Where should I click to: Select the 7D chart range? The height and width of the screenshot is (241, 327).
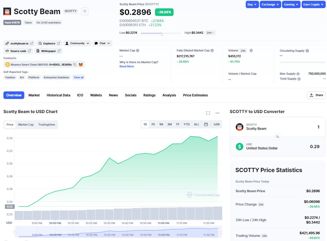point(153,124)
